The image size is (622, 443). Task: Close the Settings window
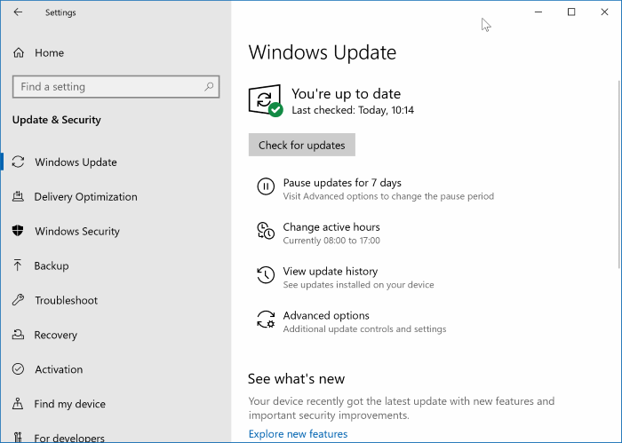pyautogui.click(x=604, y=12)
